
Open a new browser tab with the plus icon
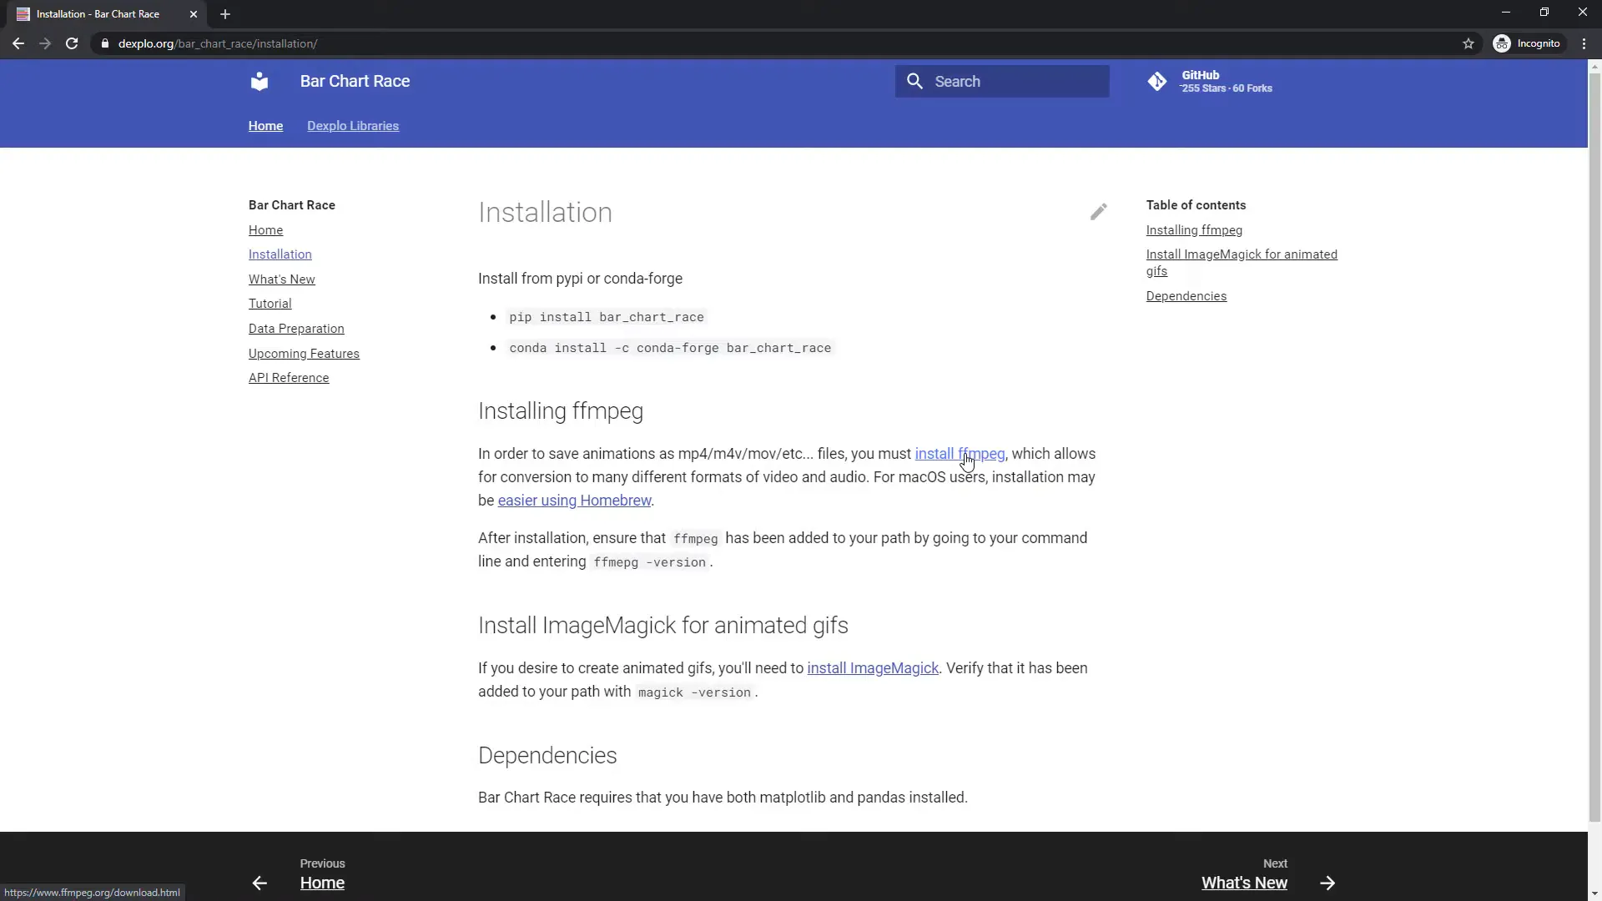click(x=225, y=14)
